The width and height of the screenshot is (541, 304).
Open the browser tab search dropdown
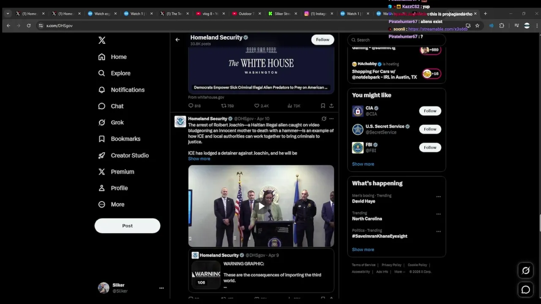pyautogui.click(x=8, y=14)
